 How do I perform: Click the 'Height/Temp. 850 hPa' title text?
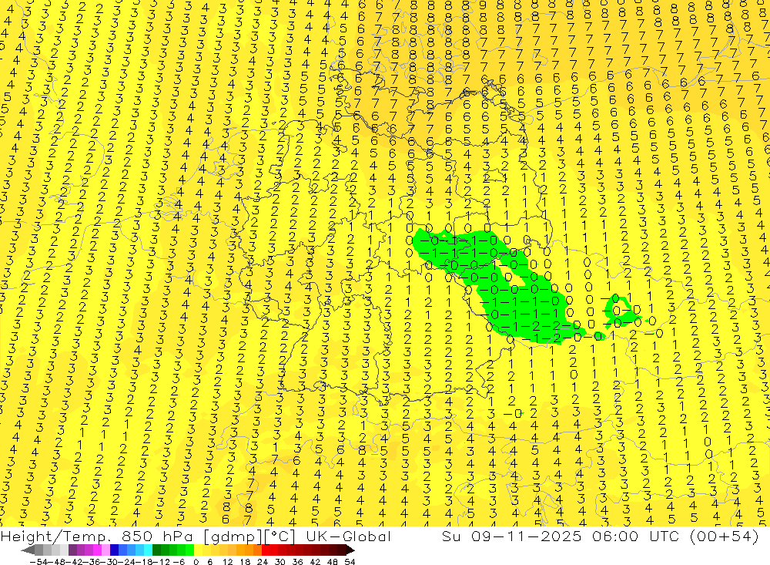(x=98, y=536)
